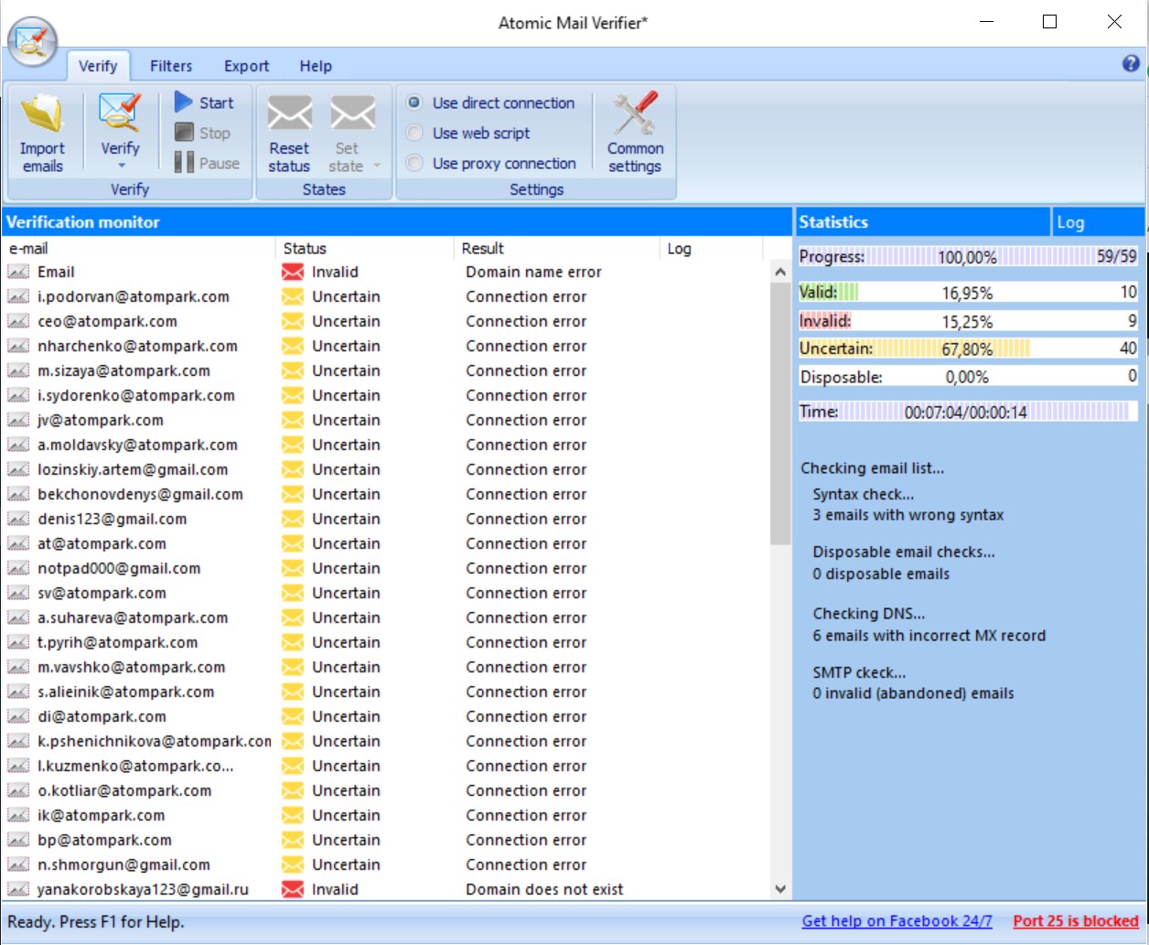
Task: Select the m.vavshko@atompark.com email
Action: (131, 667)
